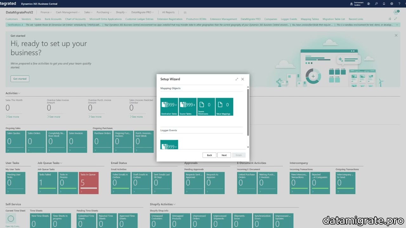Open the Sales Quotes tile
This screenshot has width=406, height=228.
point(15,142)
